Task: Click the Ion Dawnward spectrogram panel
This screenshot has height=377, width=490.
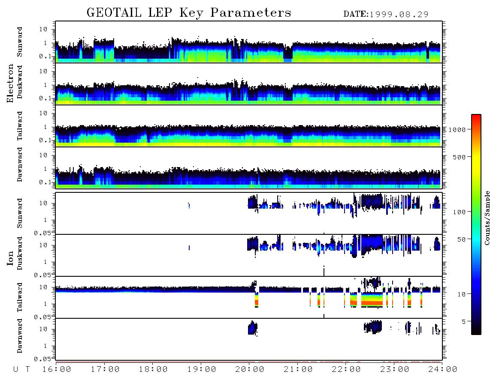Action: pyautogui.click(x=249, y=339)
